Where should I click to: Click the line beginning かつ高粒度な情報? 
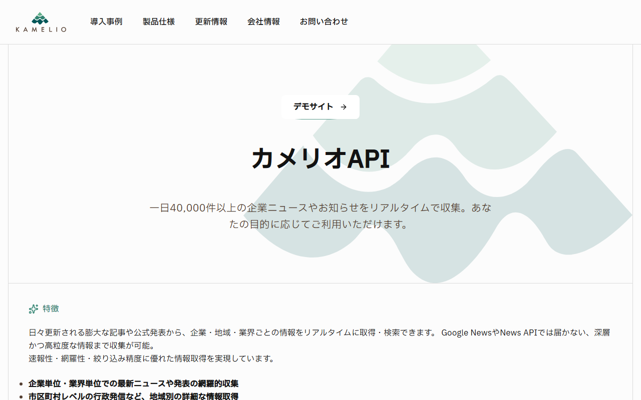point(92,345)
